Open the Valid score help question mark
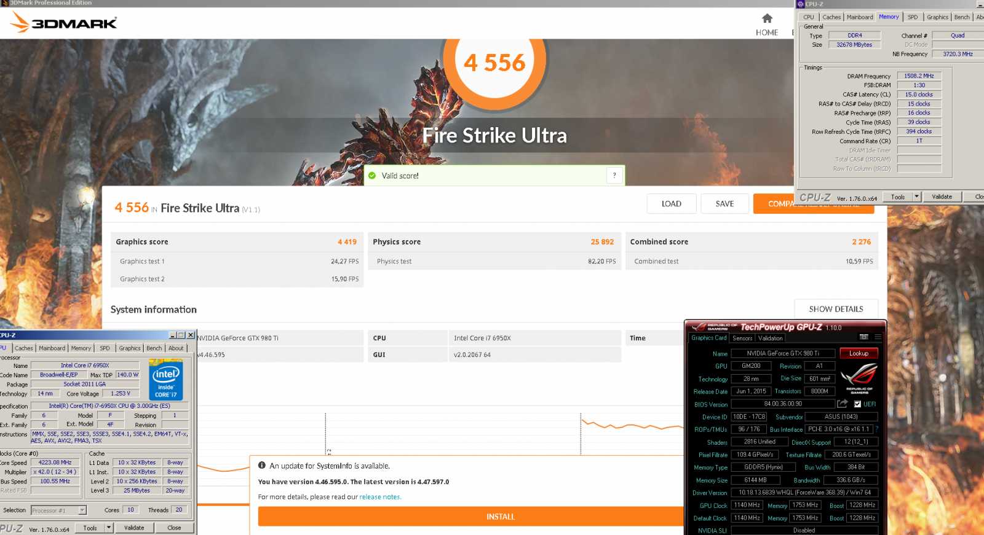Image resolution: width=984 pixels, height=535 pixels. pos(614,175)
